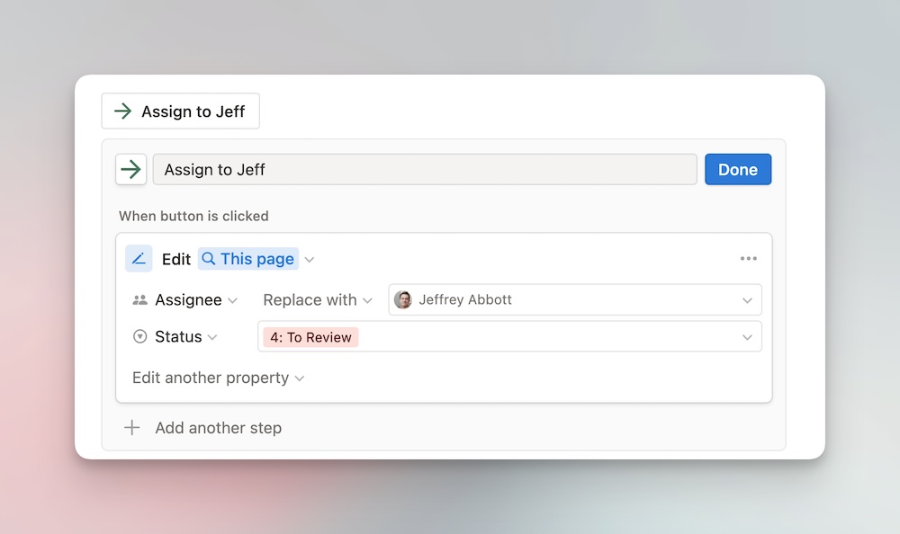Click the 4: To Review status tag
This screenshot has height=534, width=900.
click(311, 337)
